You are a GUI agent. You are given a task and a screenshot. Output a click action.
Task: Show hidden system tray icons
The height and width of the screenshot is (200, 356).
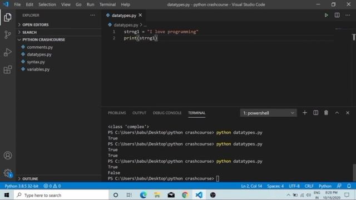[288, 195]
